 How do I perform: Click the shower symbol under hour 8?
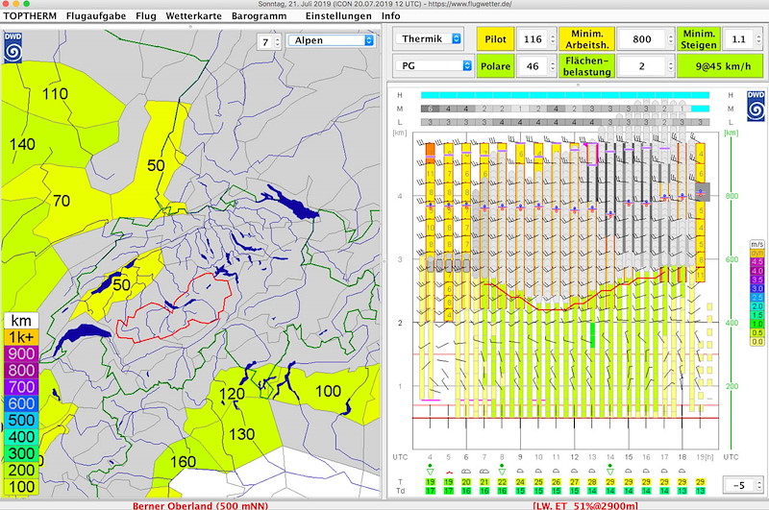point(503,472)
